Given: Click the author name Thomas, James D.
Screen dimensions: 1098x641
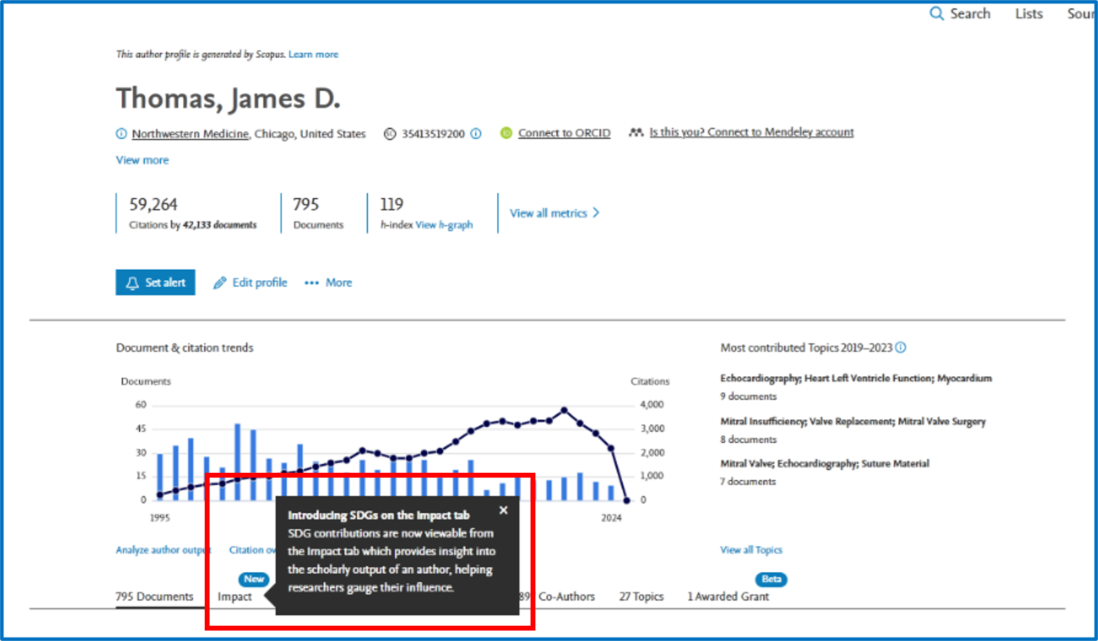Looking at the screenshot, I should [228, 99].
